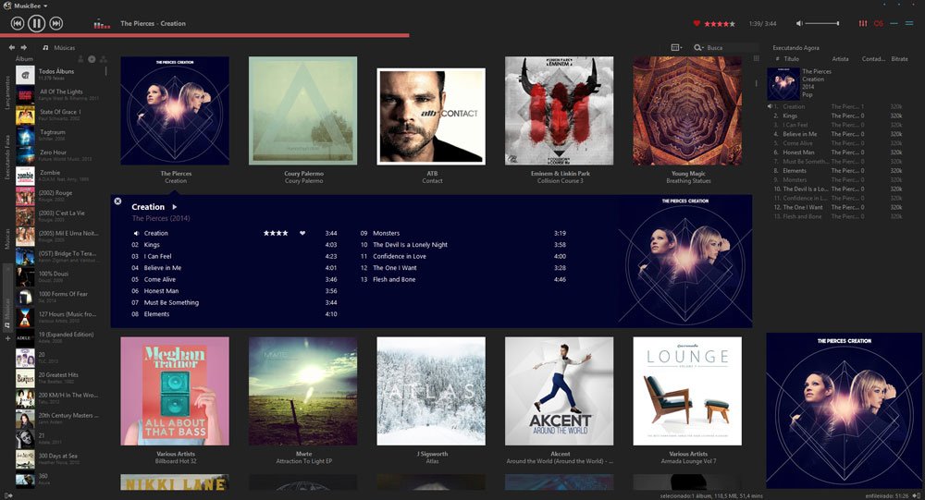The height and width of the screenshot is (500, 925).
Task: Select State Of Grace album in sidebar
Action: point(59,115)
